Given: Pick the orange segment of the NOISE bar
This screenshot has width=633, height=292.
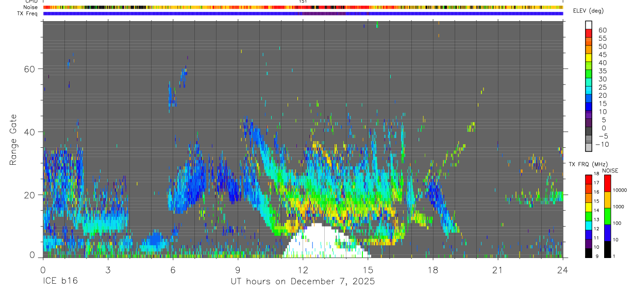Looking at the screenshot, I should 608,200.
